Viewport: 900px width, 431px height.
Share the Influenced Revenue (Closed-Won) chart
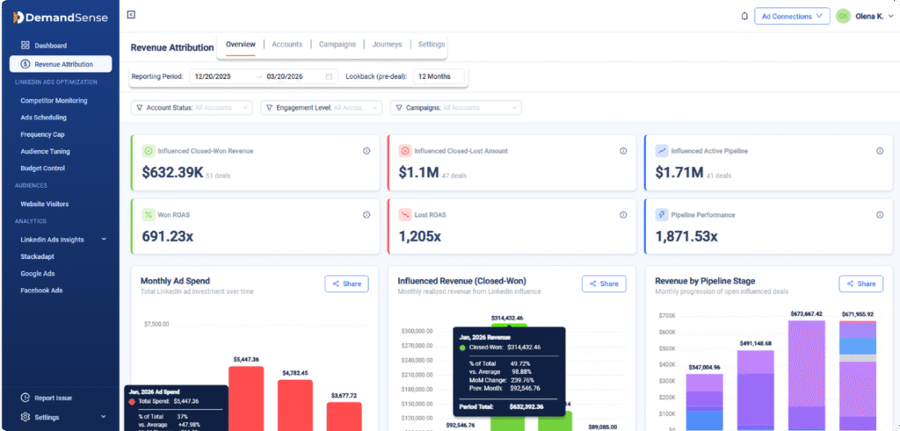604,284
